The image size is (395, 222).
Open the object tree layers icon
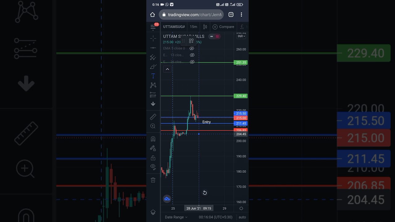point(153,212)
